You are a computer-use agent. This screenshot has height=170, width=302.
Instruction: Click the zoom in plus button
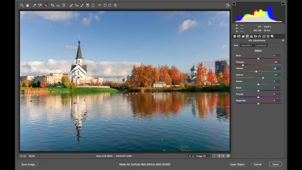coord(25,156)
